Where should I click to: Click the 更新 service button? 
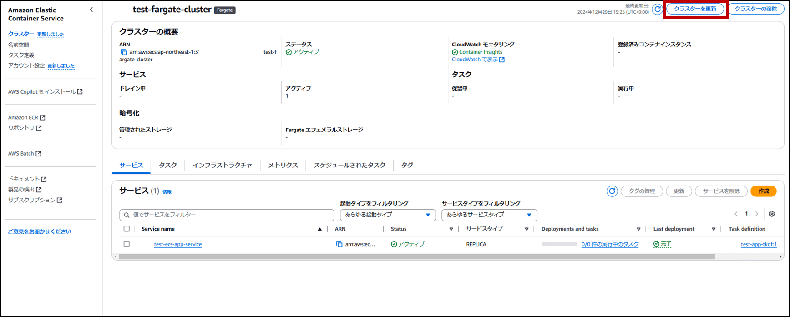coord(679,191)
